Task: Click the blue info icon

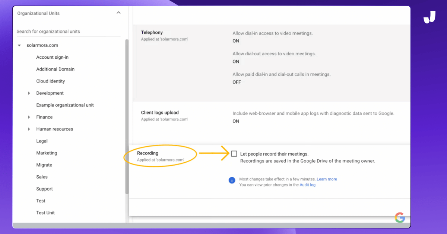Action: [232, 180]
